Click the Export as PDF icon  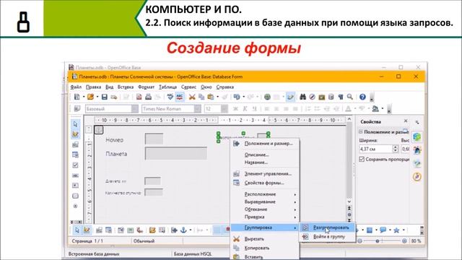pos(139,97)
